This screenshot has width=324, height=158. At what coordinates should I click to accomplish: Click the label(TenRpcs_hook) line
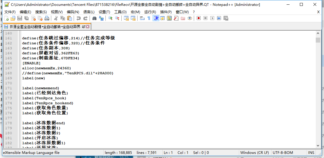[44, 98]
